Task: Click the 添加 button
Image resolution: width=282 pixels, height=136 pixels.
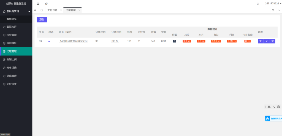Action: [42, 19]
